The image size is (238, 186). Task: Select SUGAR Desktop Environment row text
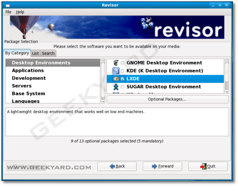click(164, 87)
